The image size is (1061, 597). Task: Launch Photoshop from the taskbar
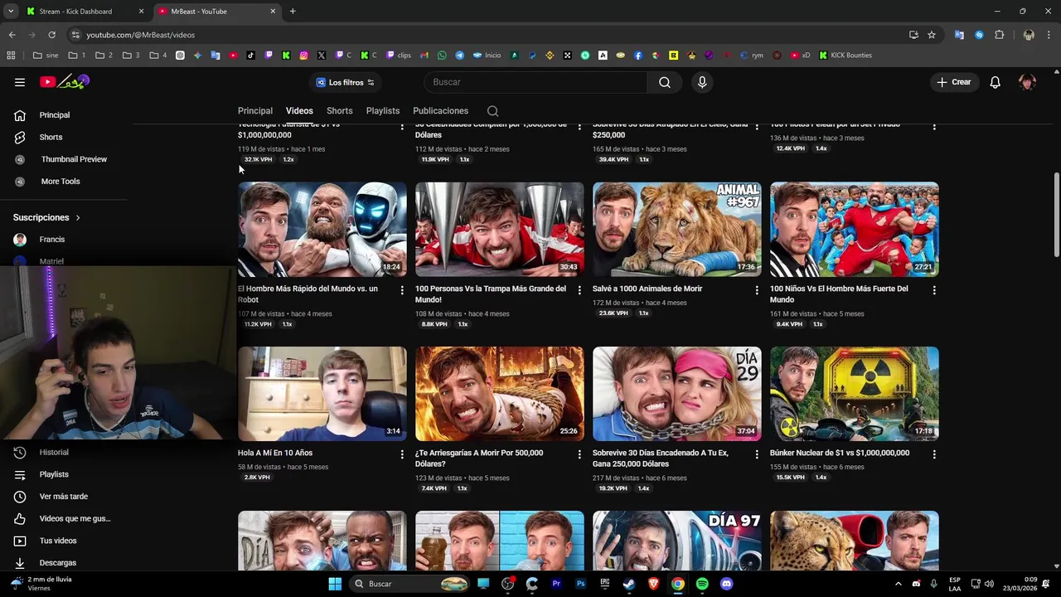(581, 584)
